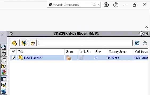Open the View Palette tab
This screenshot has height=95, width=150.
4,66
